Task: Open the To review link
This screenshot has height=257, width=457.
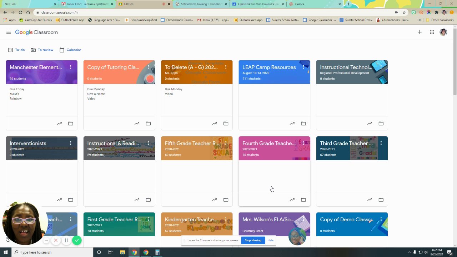Action: [42, 50]
